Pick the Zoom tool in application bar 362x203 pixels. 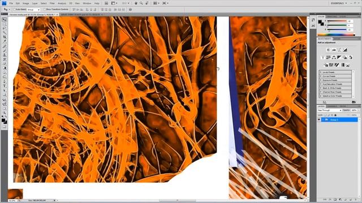141,3
